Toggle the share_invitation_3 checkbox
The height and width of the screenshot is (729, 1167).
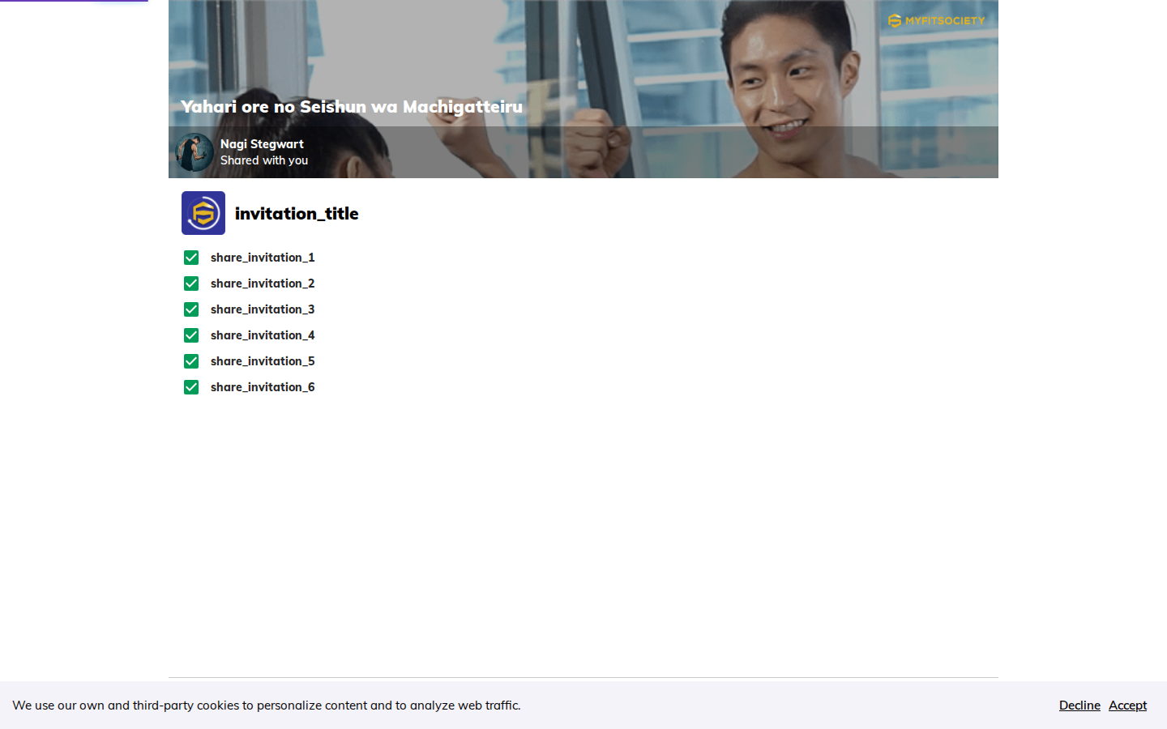[x=191, y=309]
